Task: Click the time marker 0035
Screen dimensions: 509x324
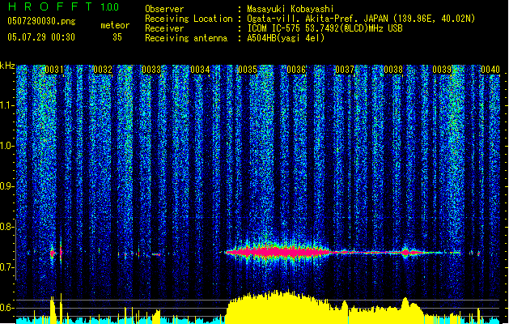Action: point(248,70)
